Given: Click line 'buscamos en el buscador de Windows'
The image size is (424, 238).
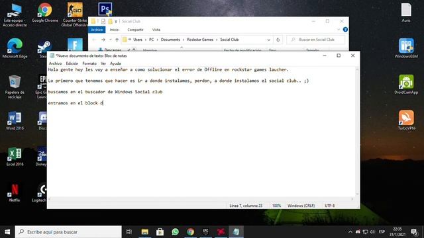Looking at the screenshot, I should (105, 92).
